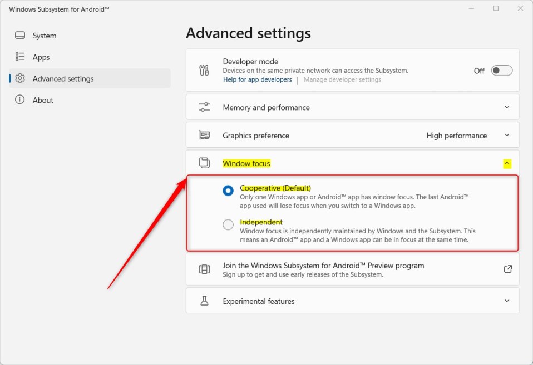
Task: Select the Cooperative (Default) window focus option
Action: pyautogui.click(x=228, y=191)
